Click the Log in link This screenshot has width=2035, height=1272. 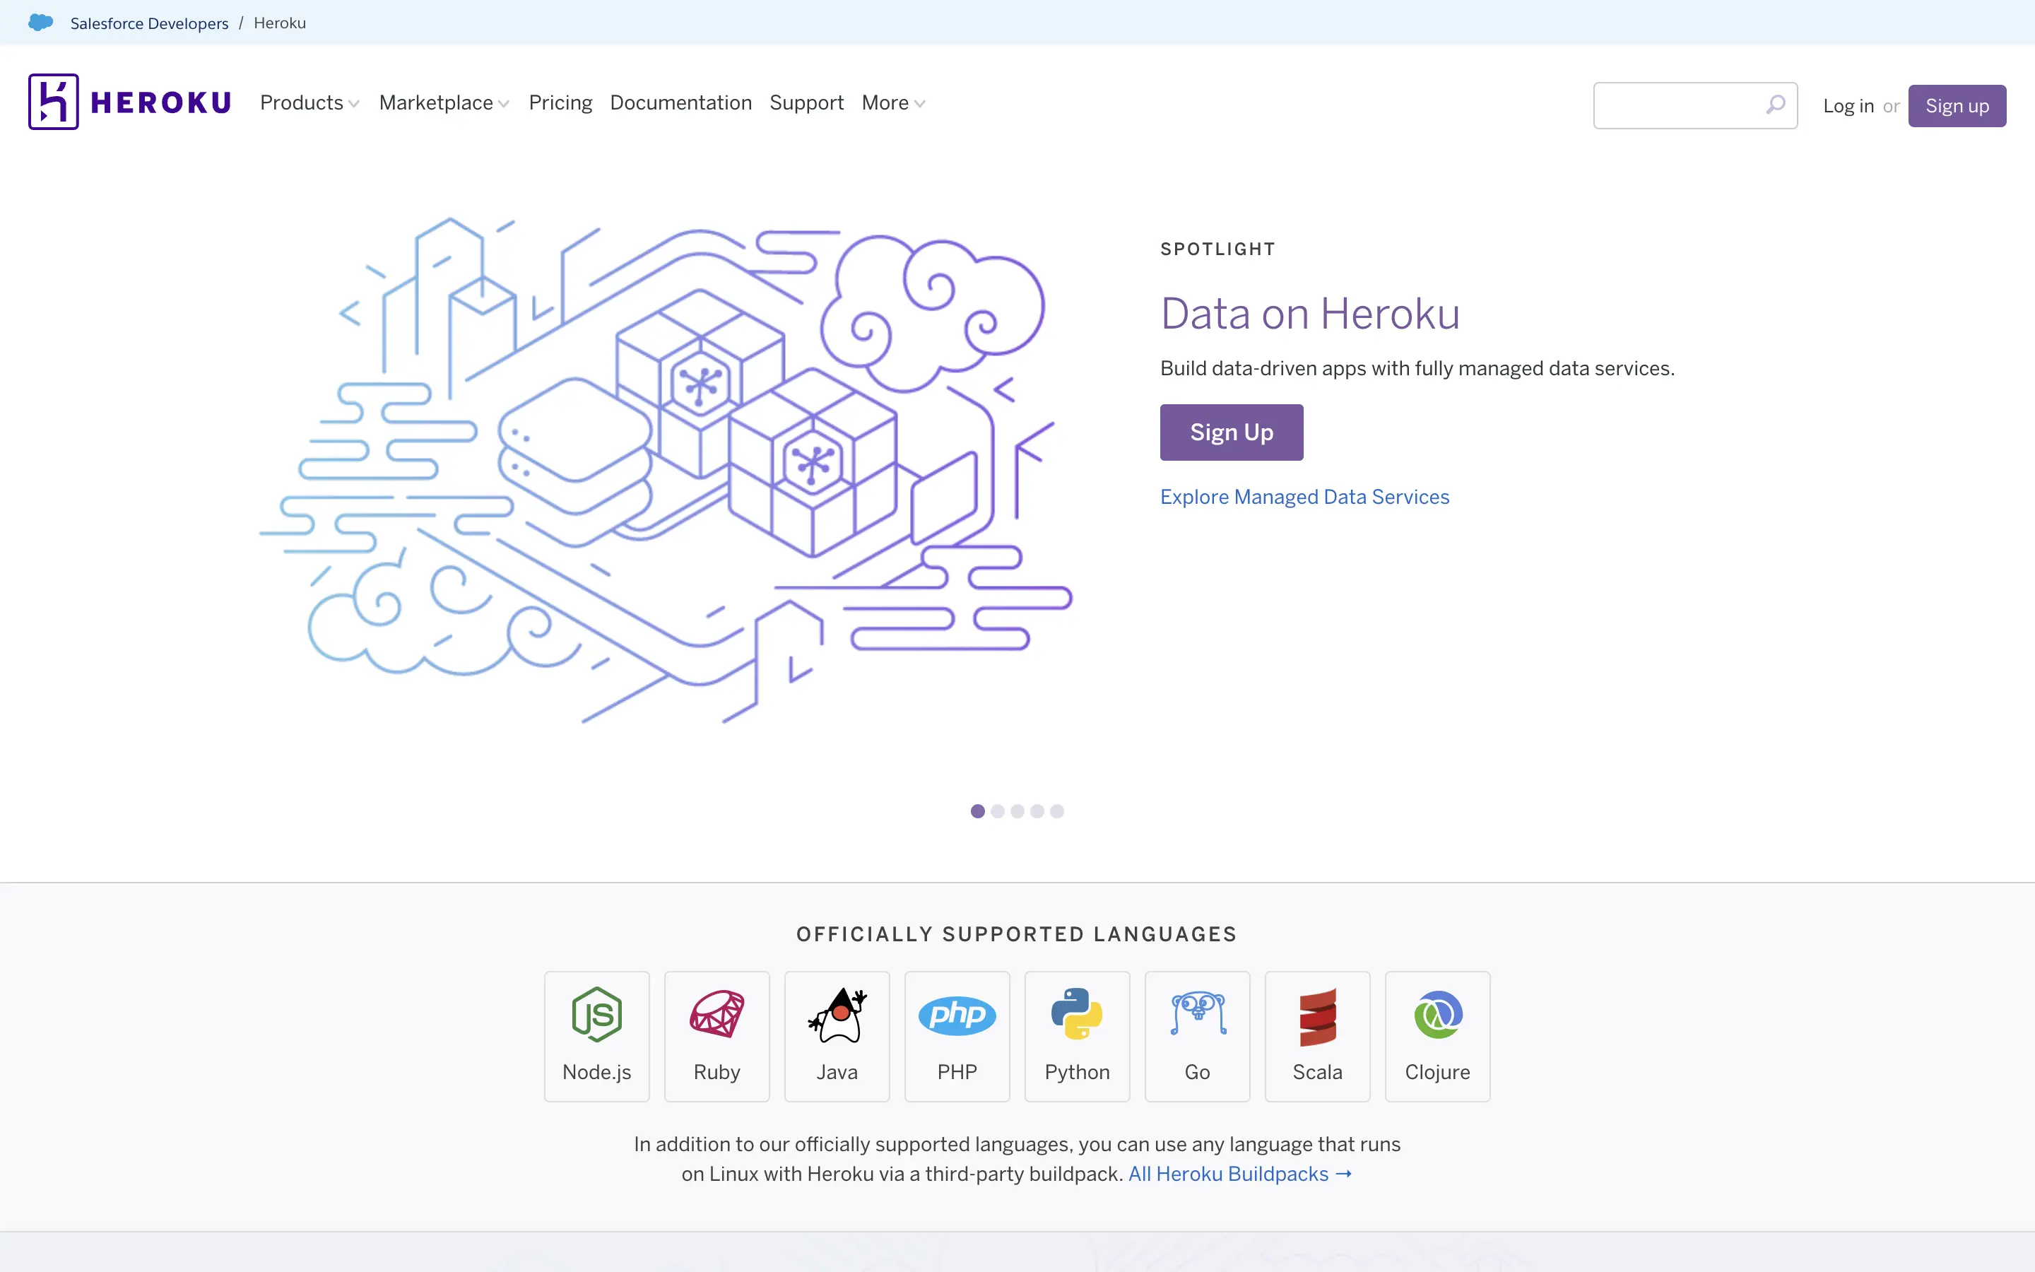[x=1848, y=106]
